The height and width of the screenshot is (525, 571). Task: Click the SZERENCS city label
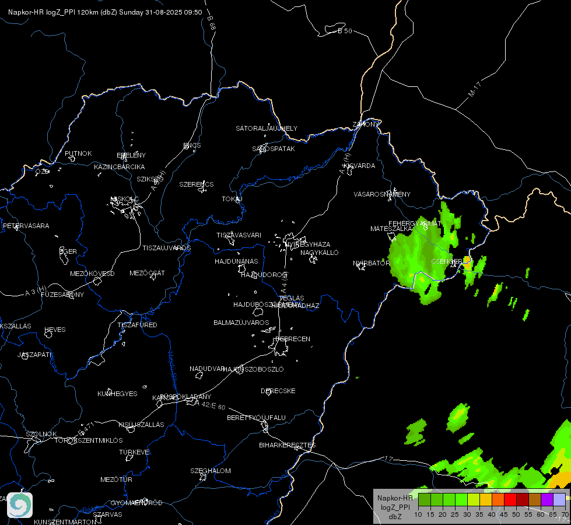click(x=197, y=184)
